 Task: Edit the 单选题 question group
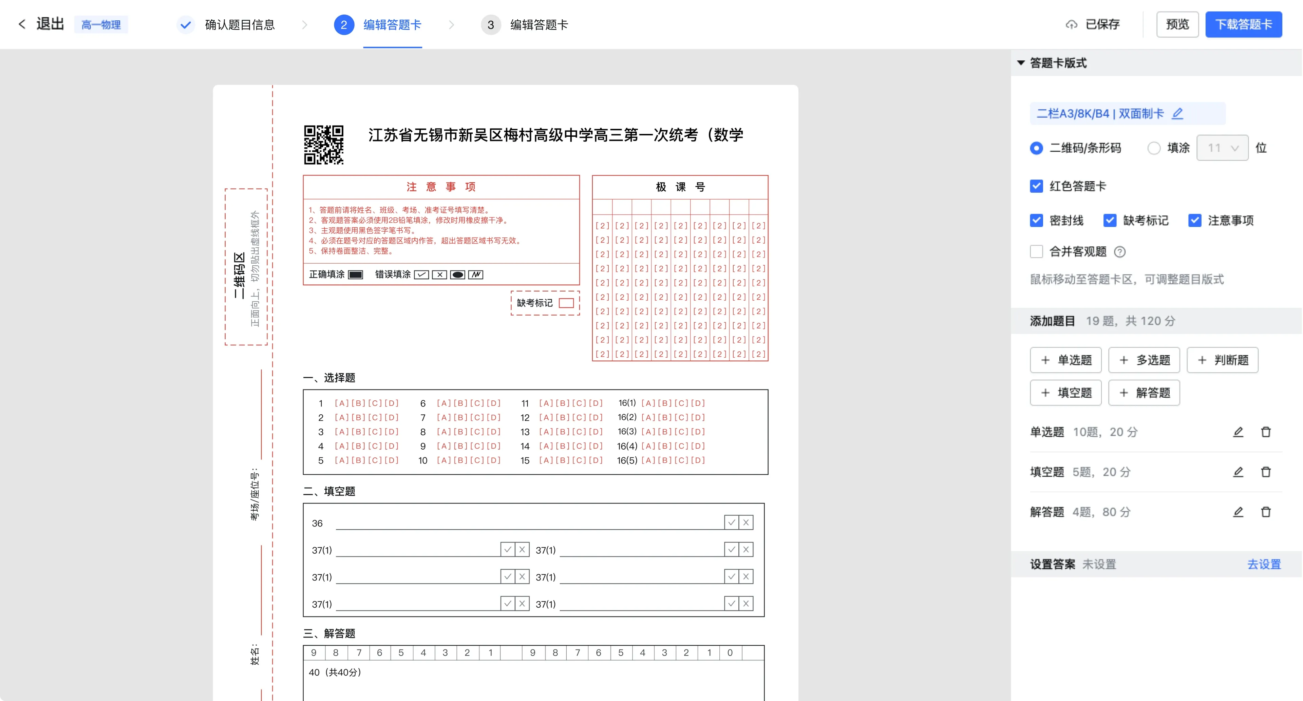(x=1238, y=432)
